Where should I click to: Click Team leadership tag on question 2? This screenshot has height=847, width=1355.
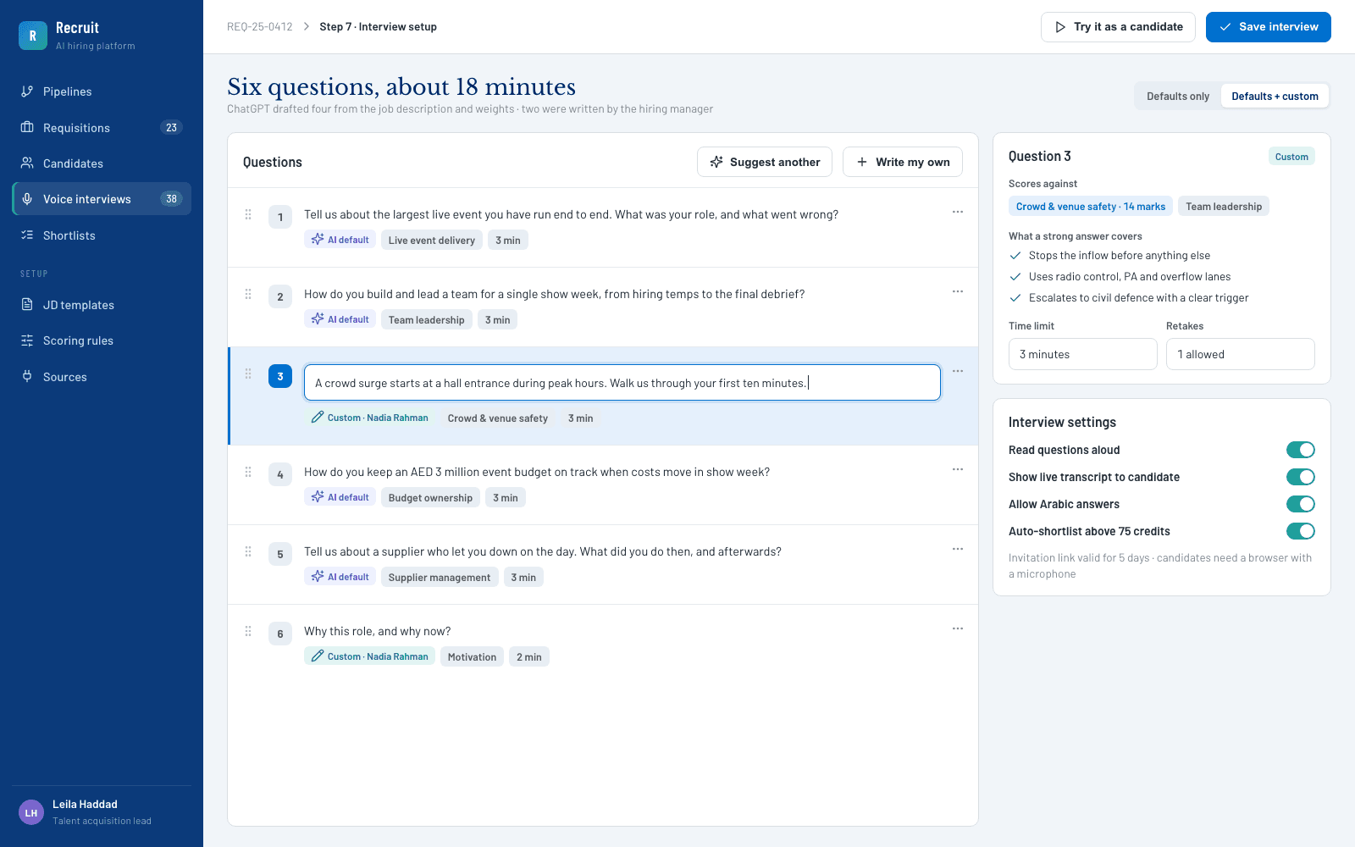point(427,320)
